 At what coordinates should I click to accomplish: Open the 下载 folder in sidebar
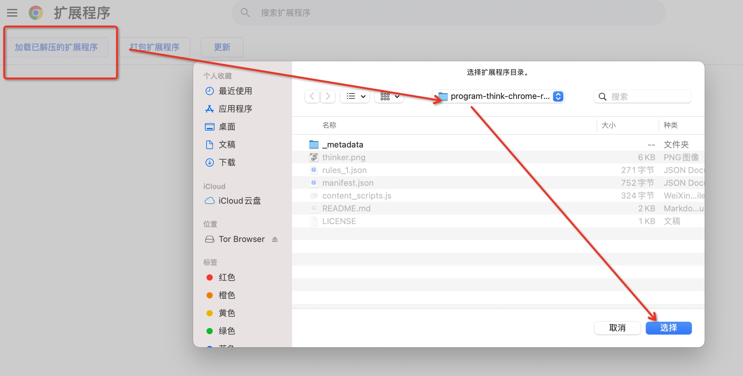tap(227, 162)
